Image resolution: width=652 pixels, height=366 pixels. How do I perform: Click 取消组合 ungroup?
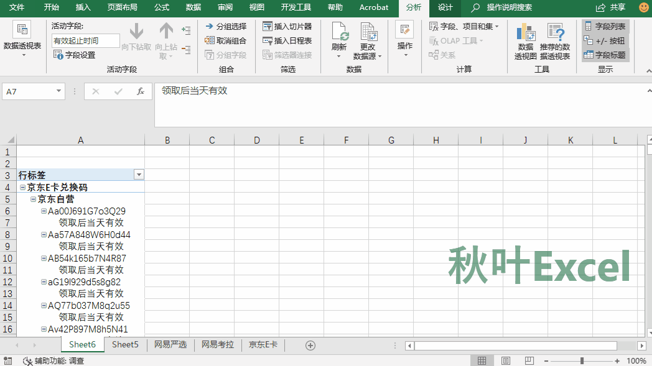[x=226, y=41]
